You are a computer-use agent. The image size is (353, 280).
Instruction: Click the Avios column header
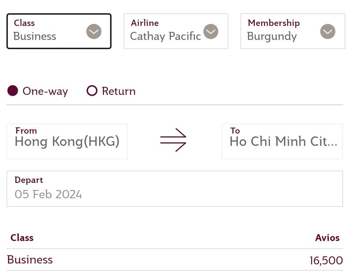pos(327,238)
